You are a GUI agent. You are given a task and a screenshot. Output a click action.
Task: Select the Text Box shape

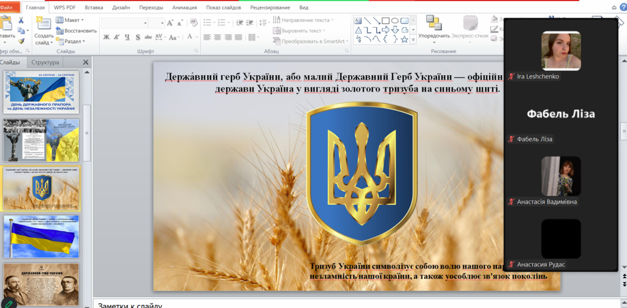[358, 20]
